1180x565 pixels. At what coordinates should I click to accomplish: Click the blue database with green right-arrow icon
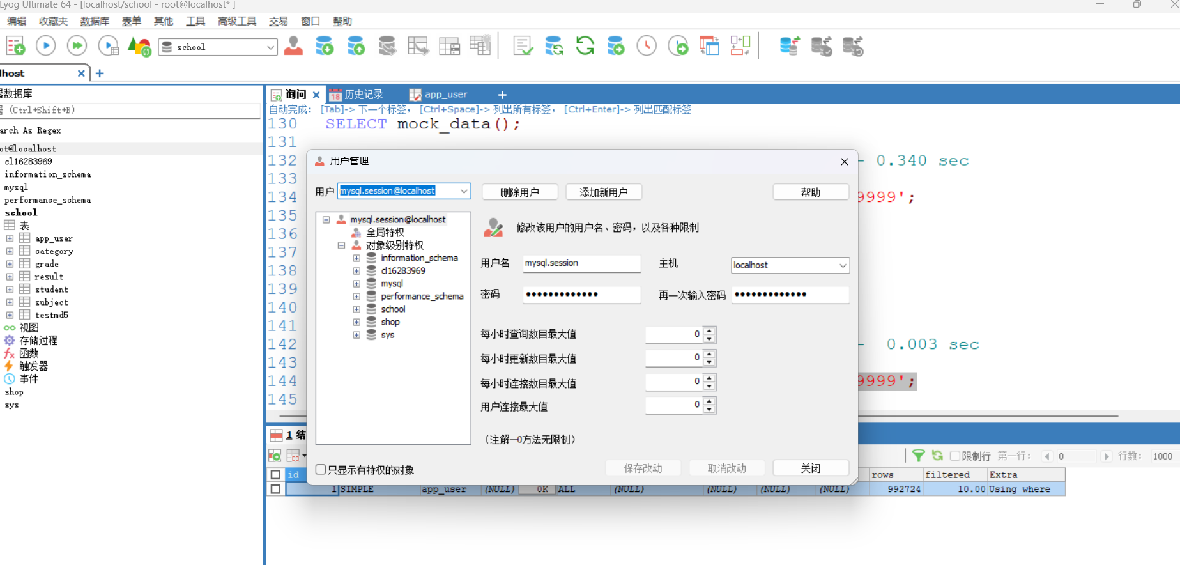pos(616,46)
